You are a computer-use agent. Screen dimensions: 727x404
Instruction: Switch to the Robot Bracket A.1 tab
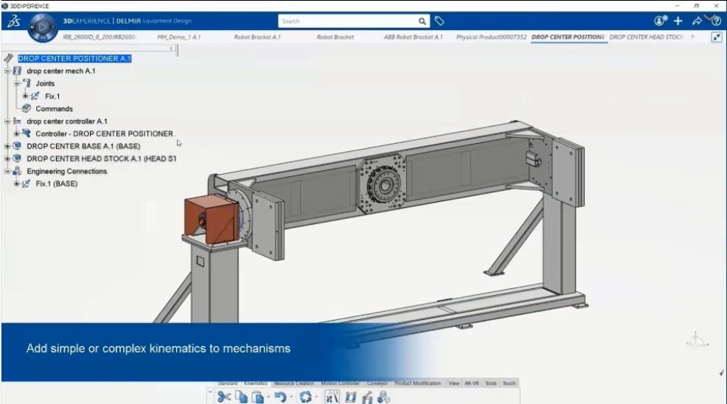pos(257,37)
